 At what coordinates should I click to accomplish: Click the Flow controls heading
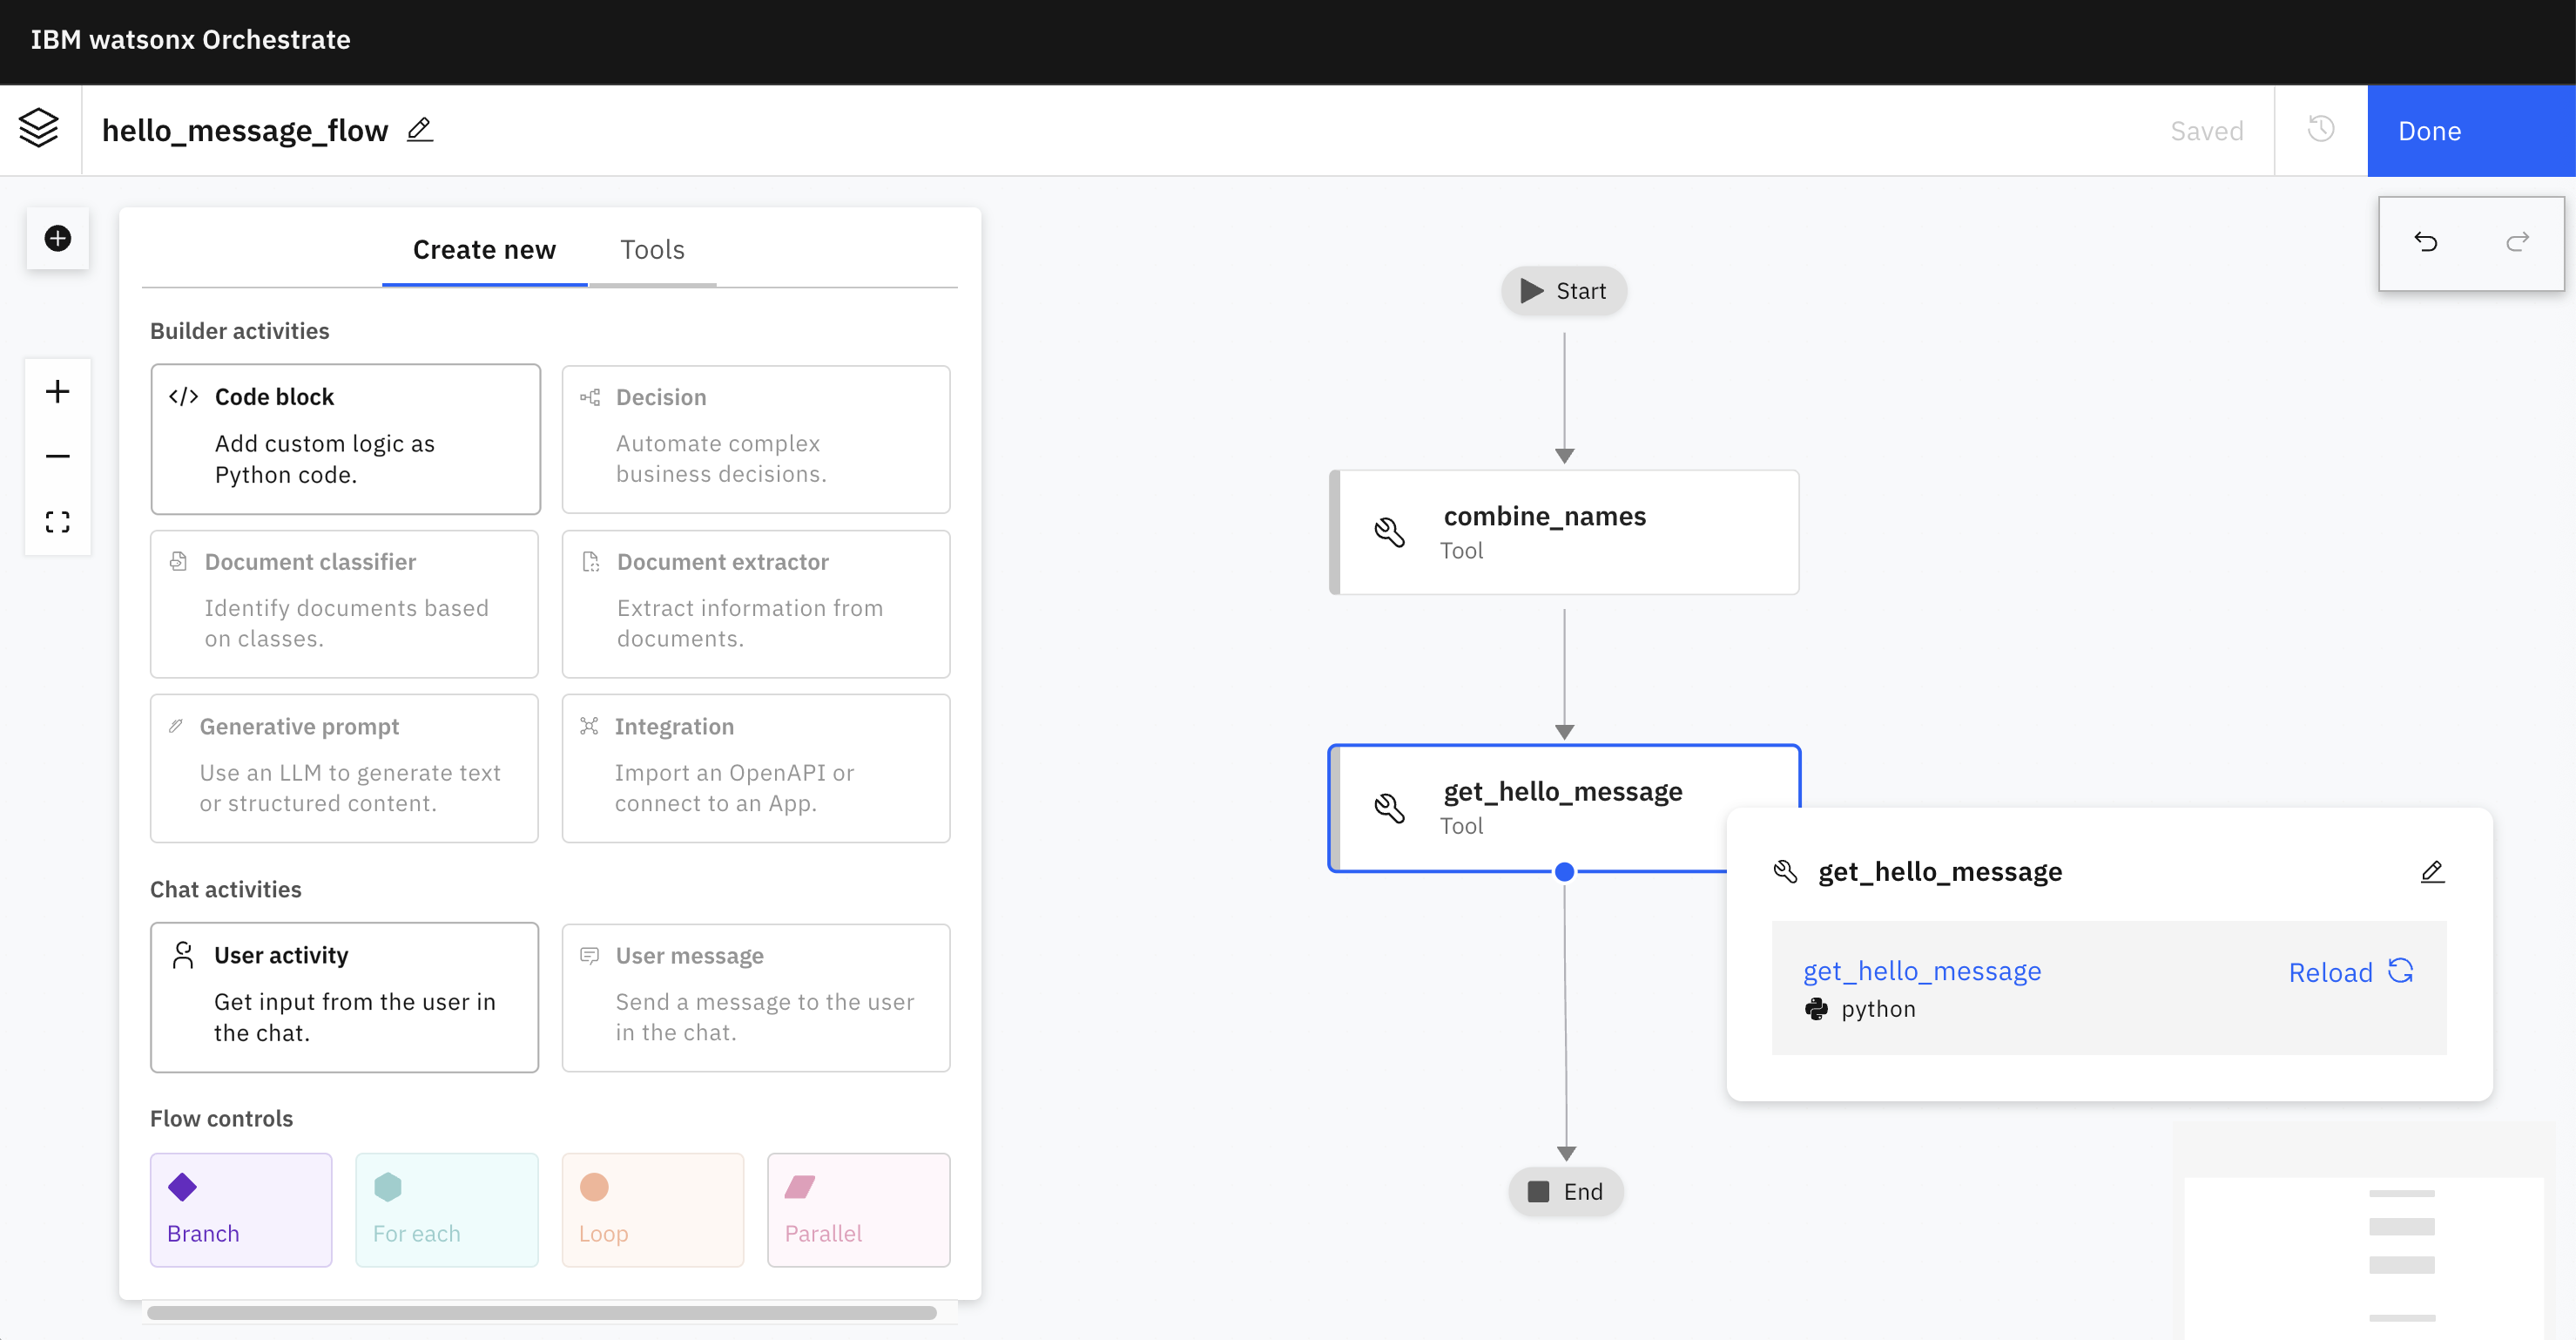click(x=221, y=1119)
